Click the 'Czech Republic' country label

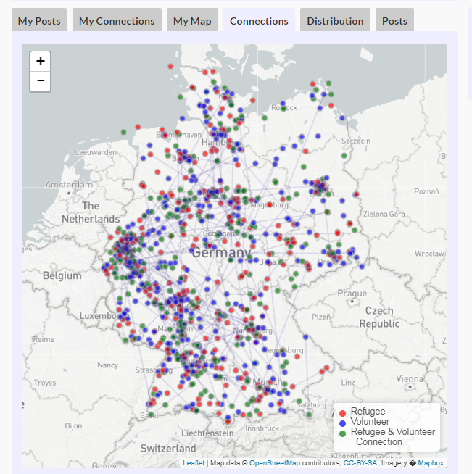[379, 317]
